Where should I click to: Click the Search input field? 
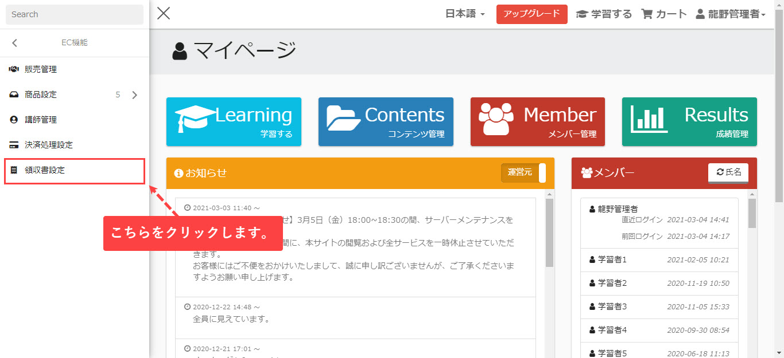(x=75, y=14)
